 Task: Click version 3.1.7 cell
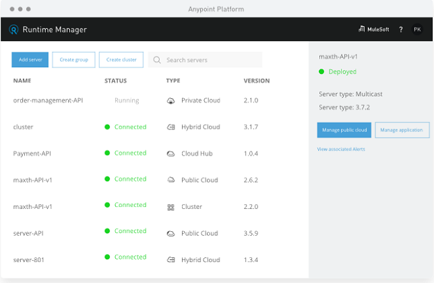click(251, 127)
